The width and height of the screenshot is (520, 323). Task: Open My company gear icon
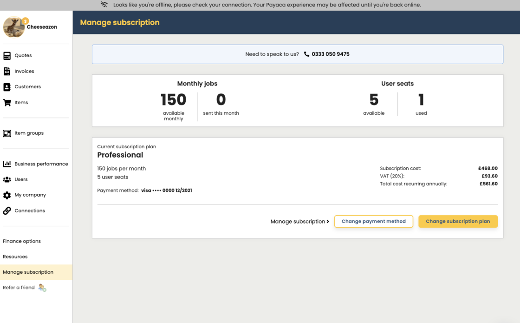[7, 195]
